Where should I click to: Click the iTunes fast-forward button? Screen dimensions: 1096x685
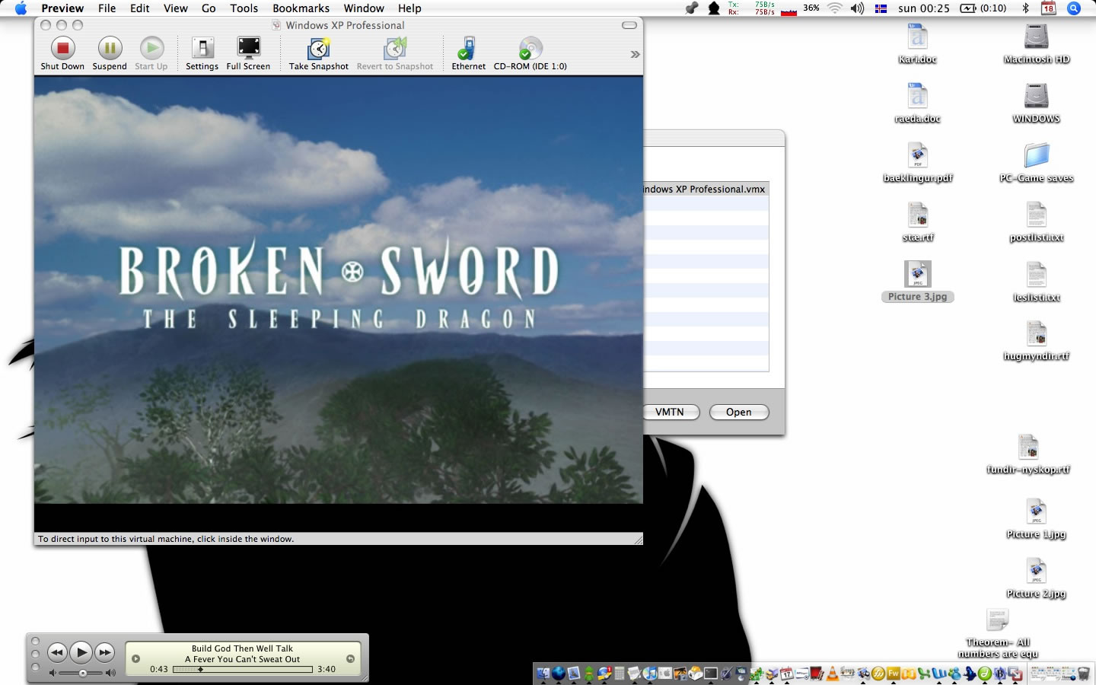104,652
